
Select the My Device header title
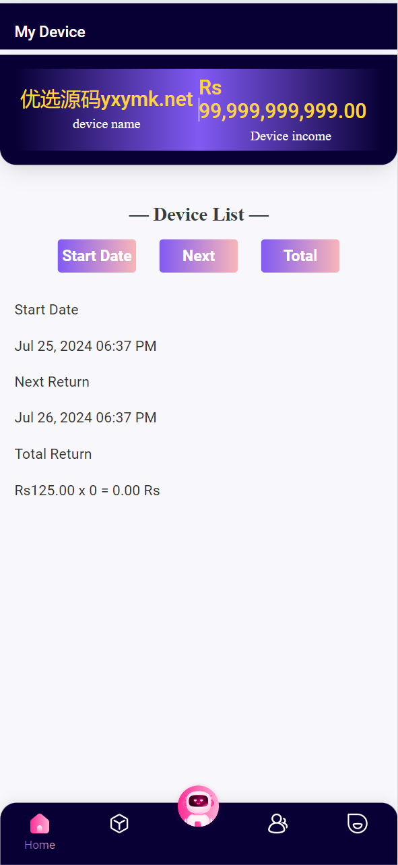[50, 32]
